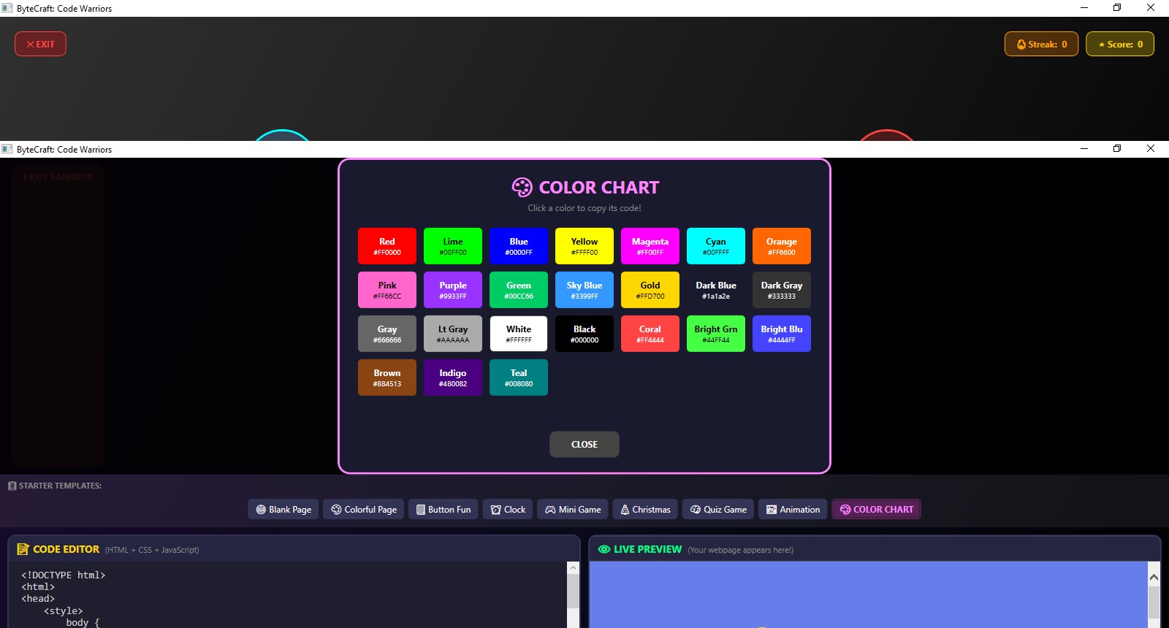
Task: Copy the Dark Blue #1a1a2e color code
Action: pyautogui.click(x=716, y=290)
